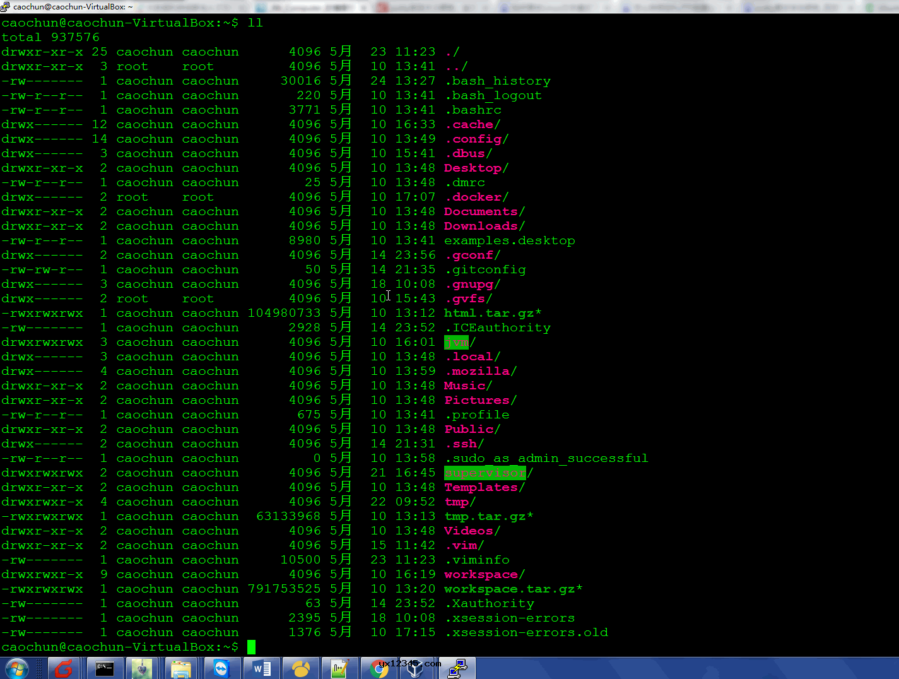This screenshot has height=679, width=899.
Task: Open Microsoft Word from the taskbar
Action: 261,668
